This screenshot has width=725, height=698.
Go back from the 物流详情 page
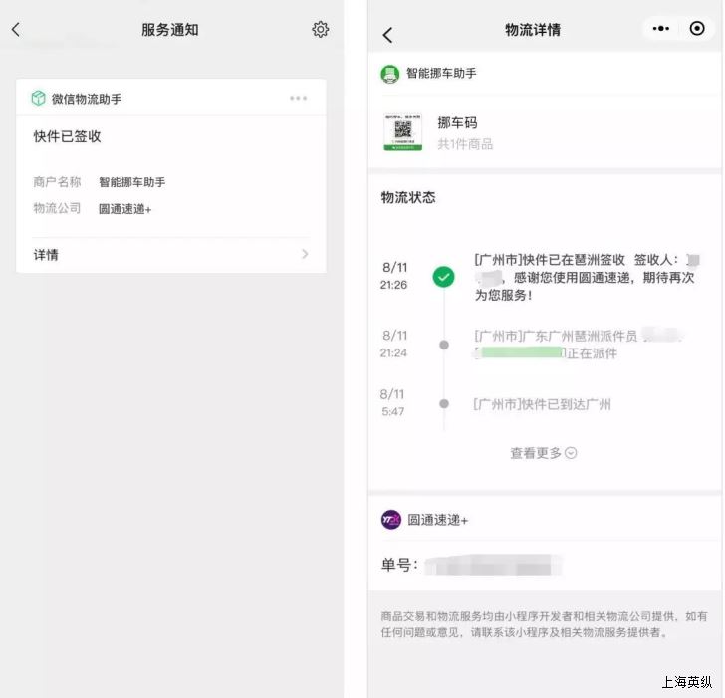point(388,35)
